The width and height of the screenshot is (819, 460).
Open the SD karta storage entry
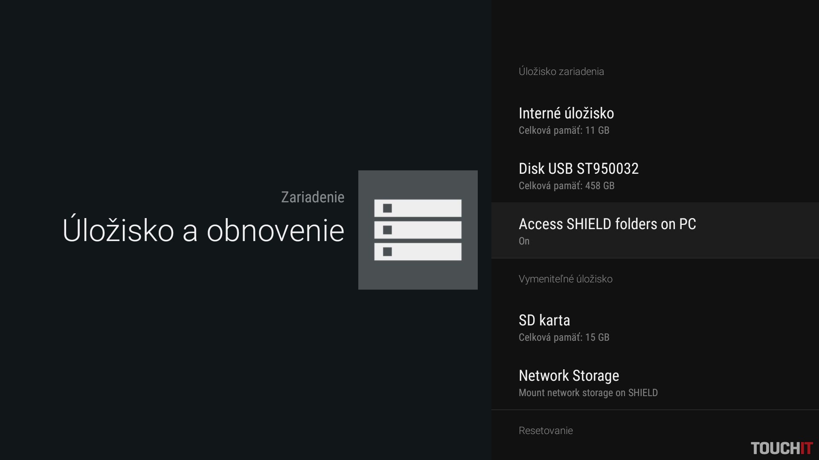[x=544, y=320]
